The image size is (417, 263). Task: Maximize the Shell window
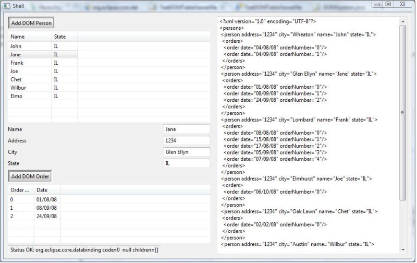pos(388,4)
